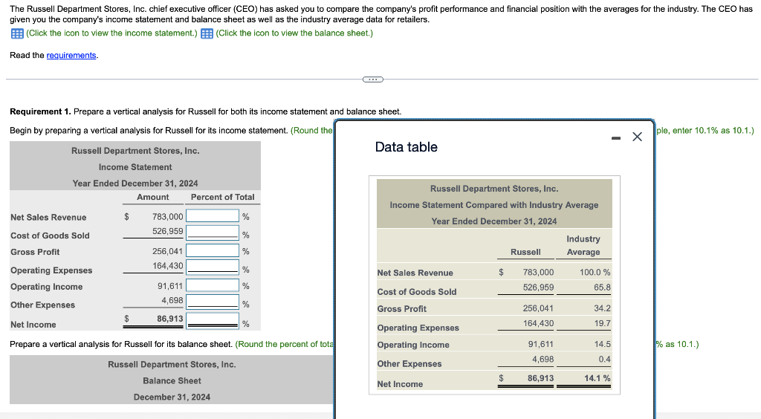
Task: Click Other Expenses label in worksheet
Action: click(x=42, y=305)
